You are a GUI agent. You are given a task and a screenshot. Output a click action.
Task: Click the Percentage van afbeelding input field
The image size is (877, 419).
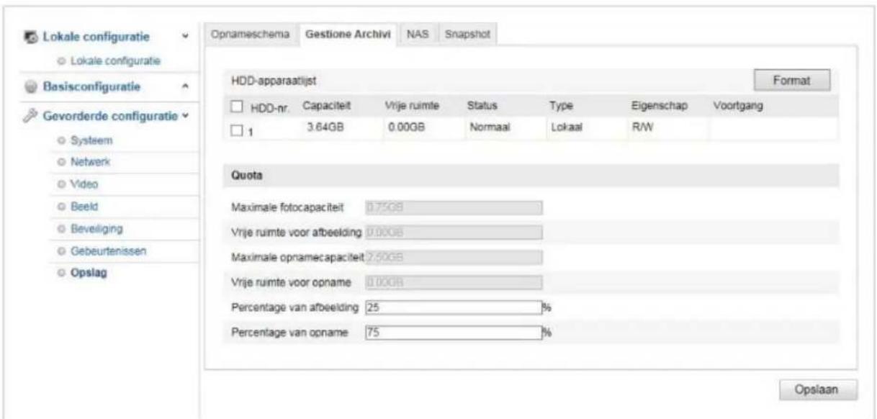point(454,308)
